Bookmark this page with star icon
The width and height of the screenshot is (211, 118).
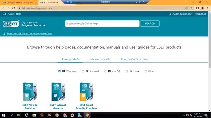coord(191,8)
